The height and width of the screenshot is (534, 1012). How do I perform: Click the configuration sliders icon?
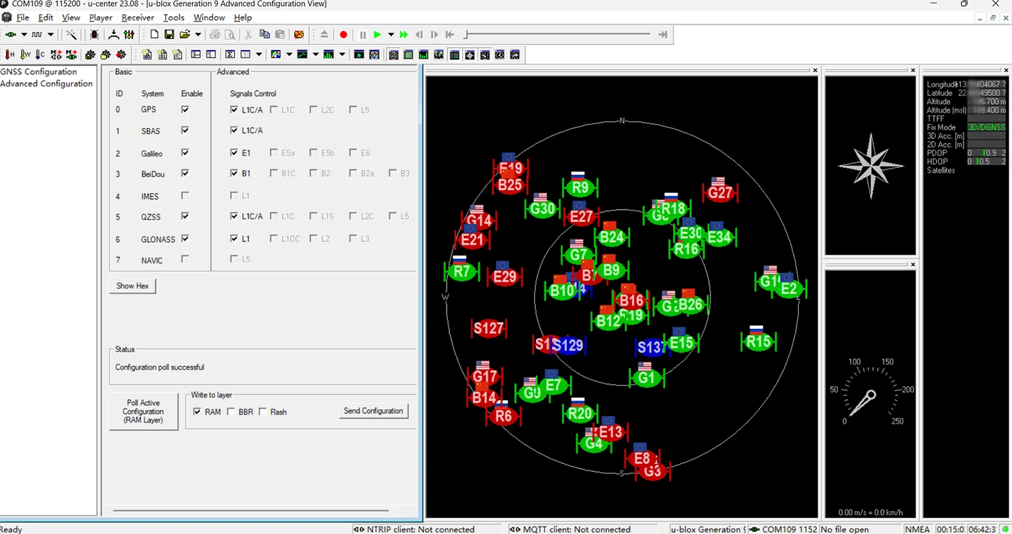click(129, 34)
